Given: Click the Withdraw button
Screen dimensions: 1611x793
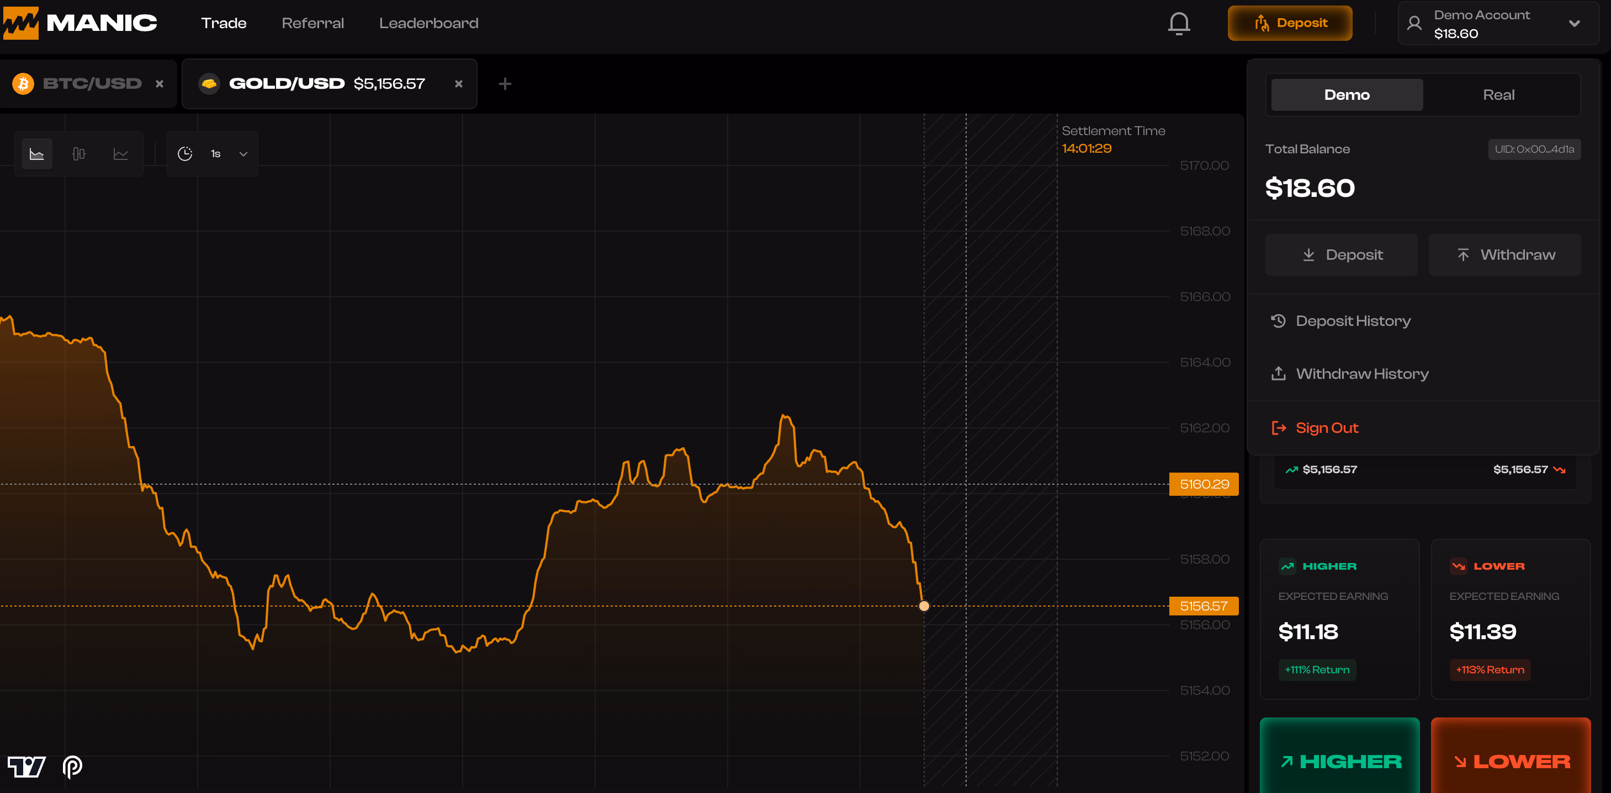Looking at the screenshot, I should [1504, 255].
